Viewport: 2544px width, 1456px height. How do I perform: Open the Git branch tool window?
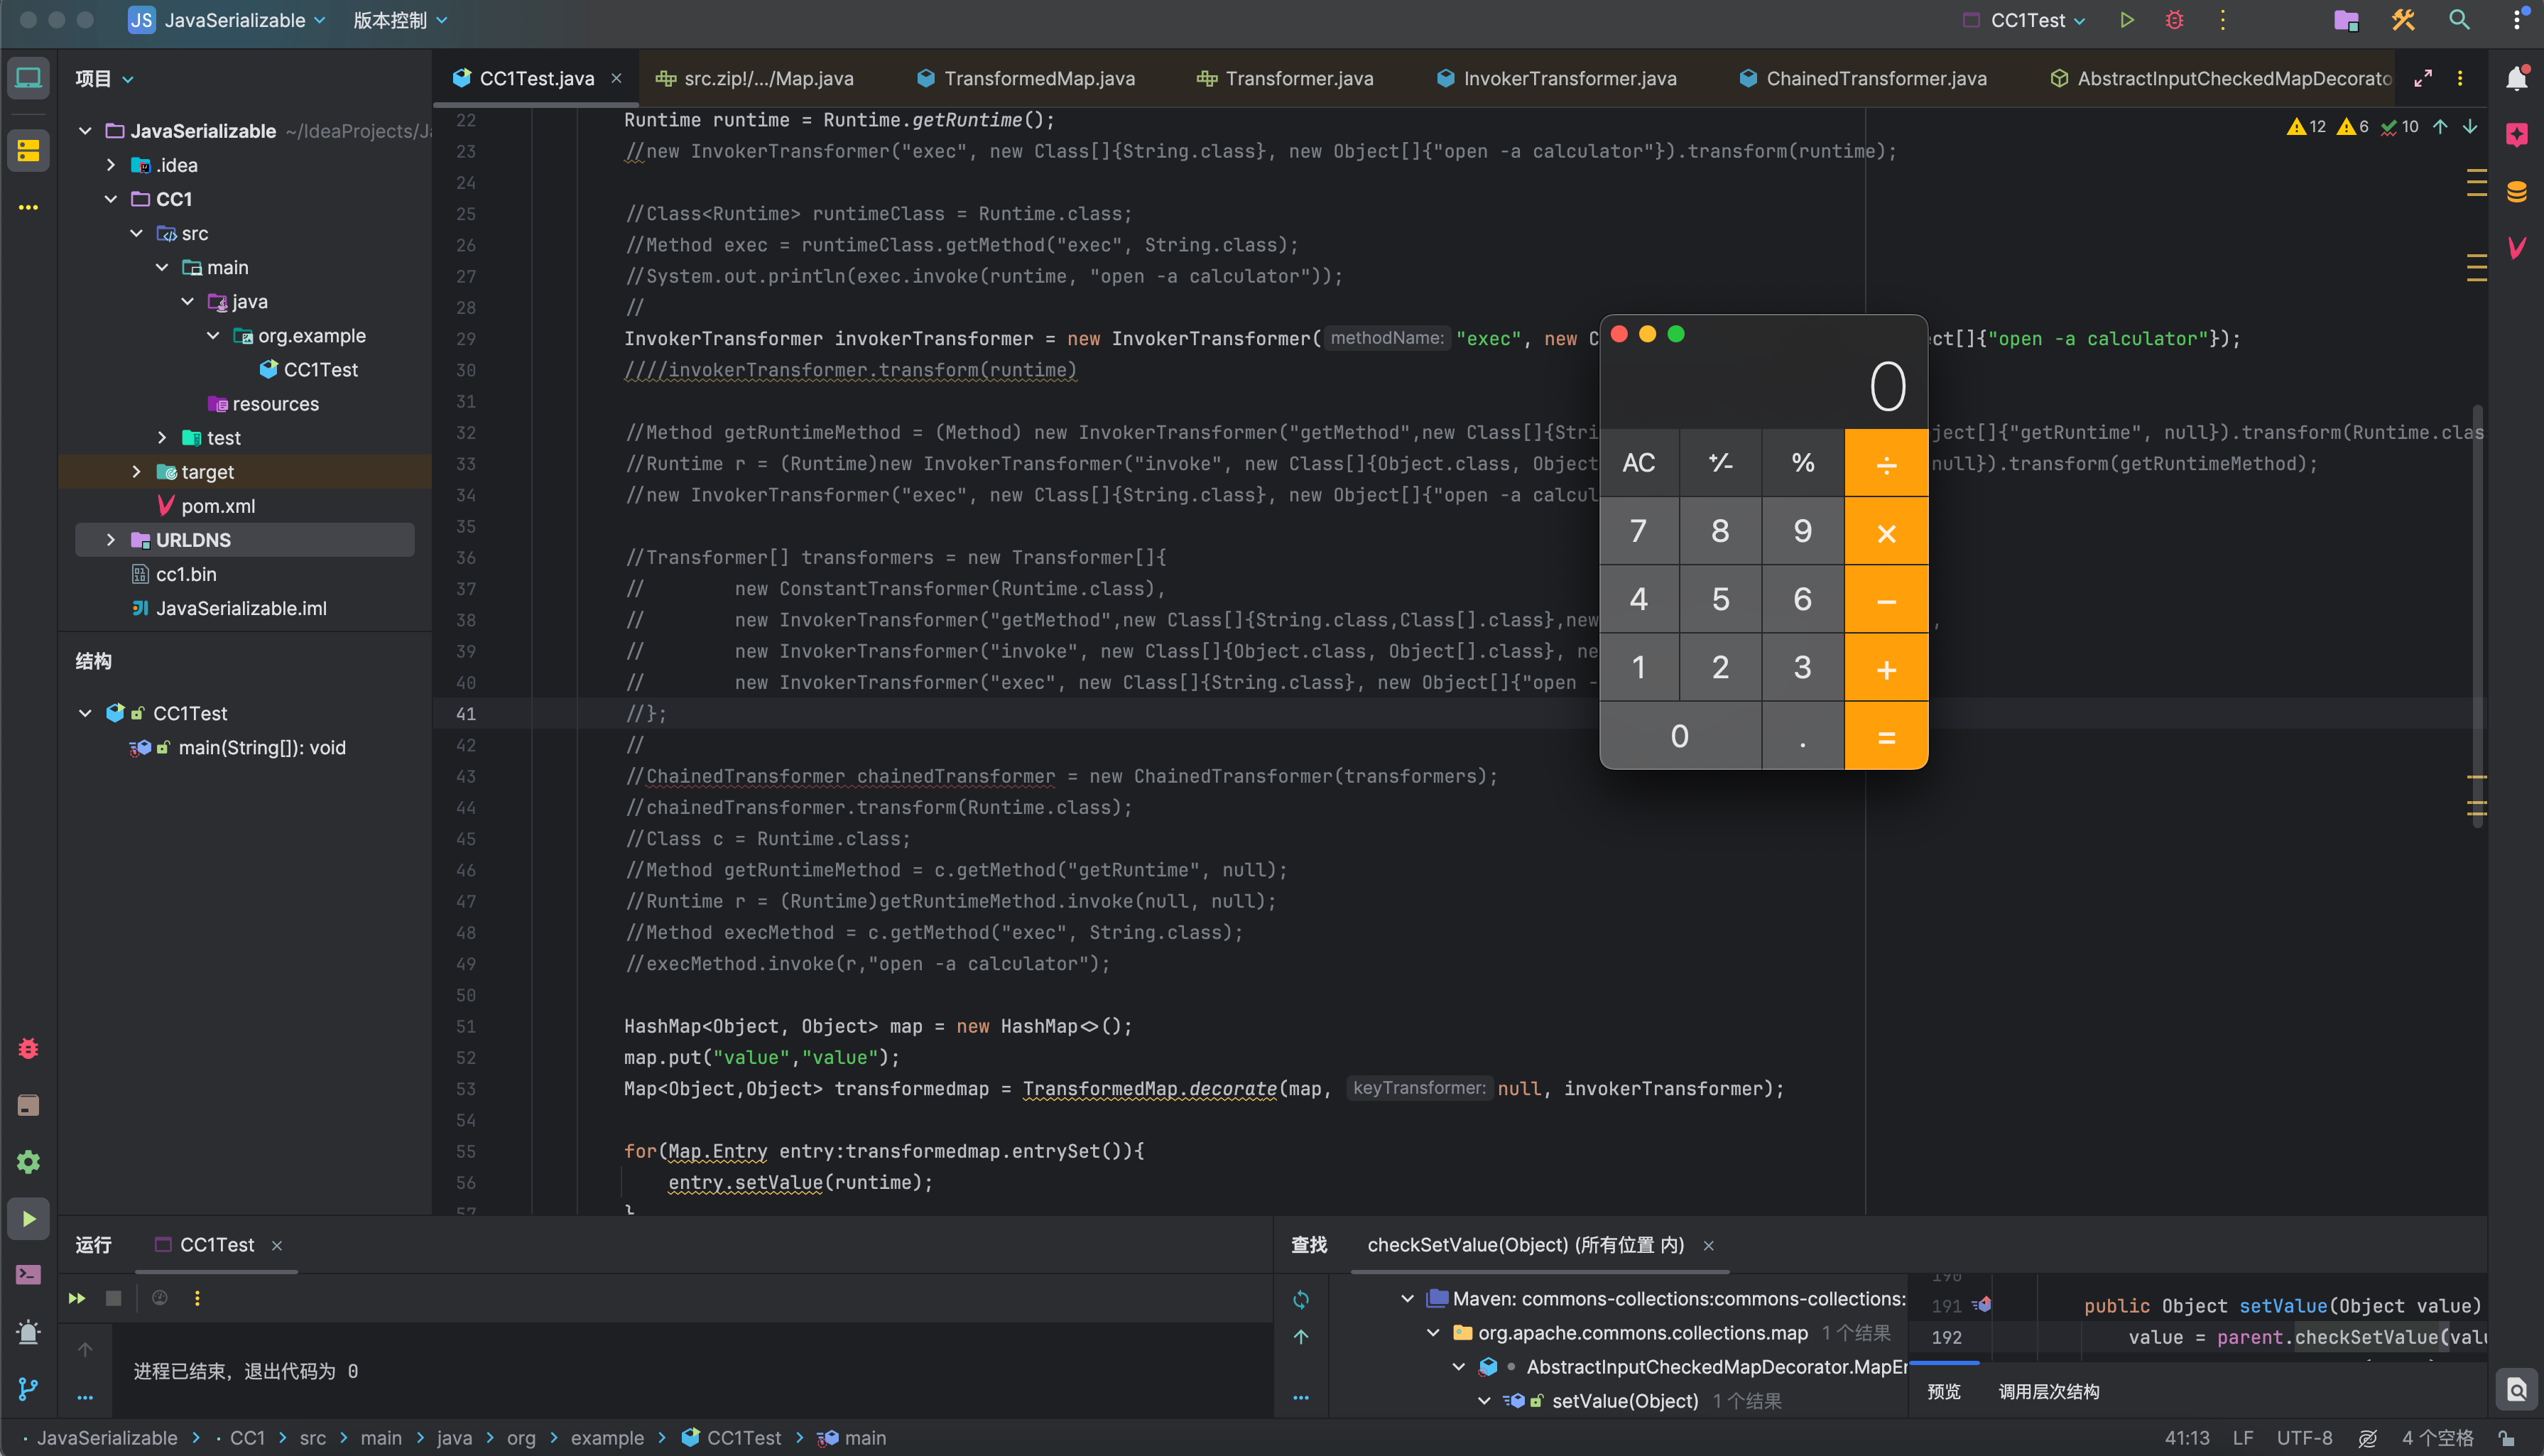28,1389
